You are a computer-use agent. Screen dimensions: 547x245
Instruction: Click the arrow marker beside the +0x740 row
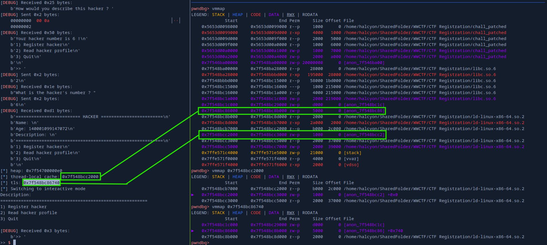tap(193, 231)
